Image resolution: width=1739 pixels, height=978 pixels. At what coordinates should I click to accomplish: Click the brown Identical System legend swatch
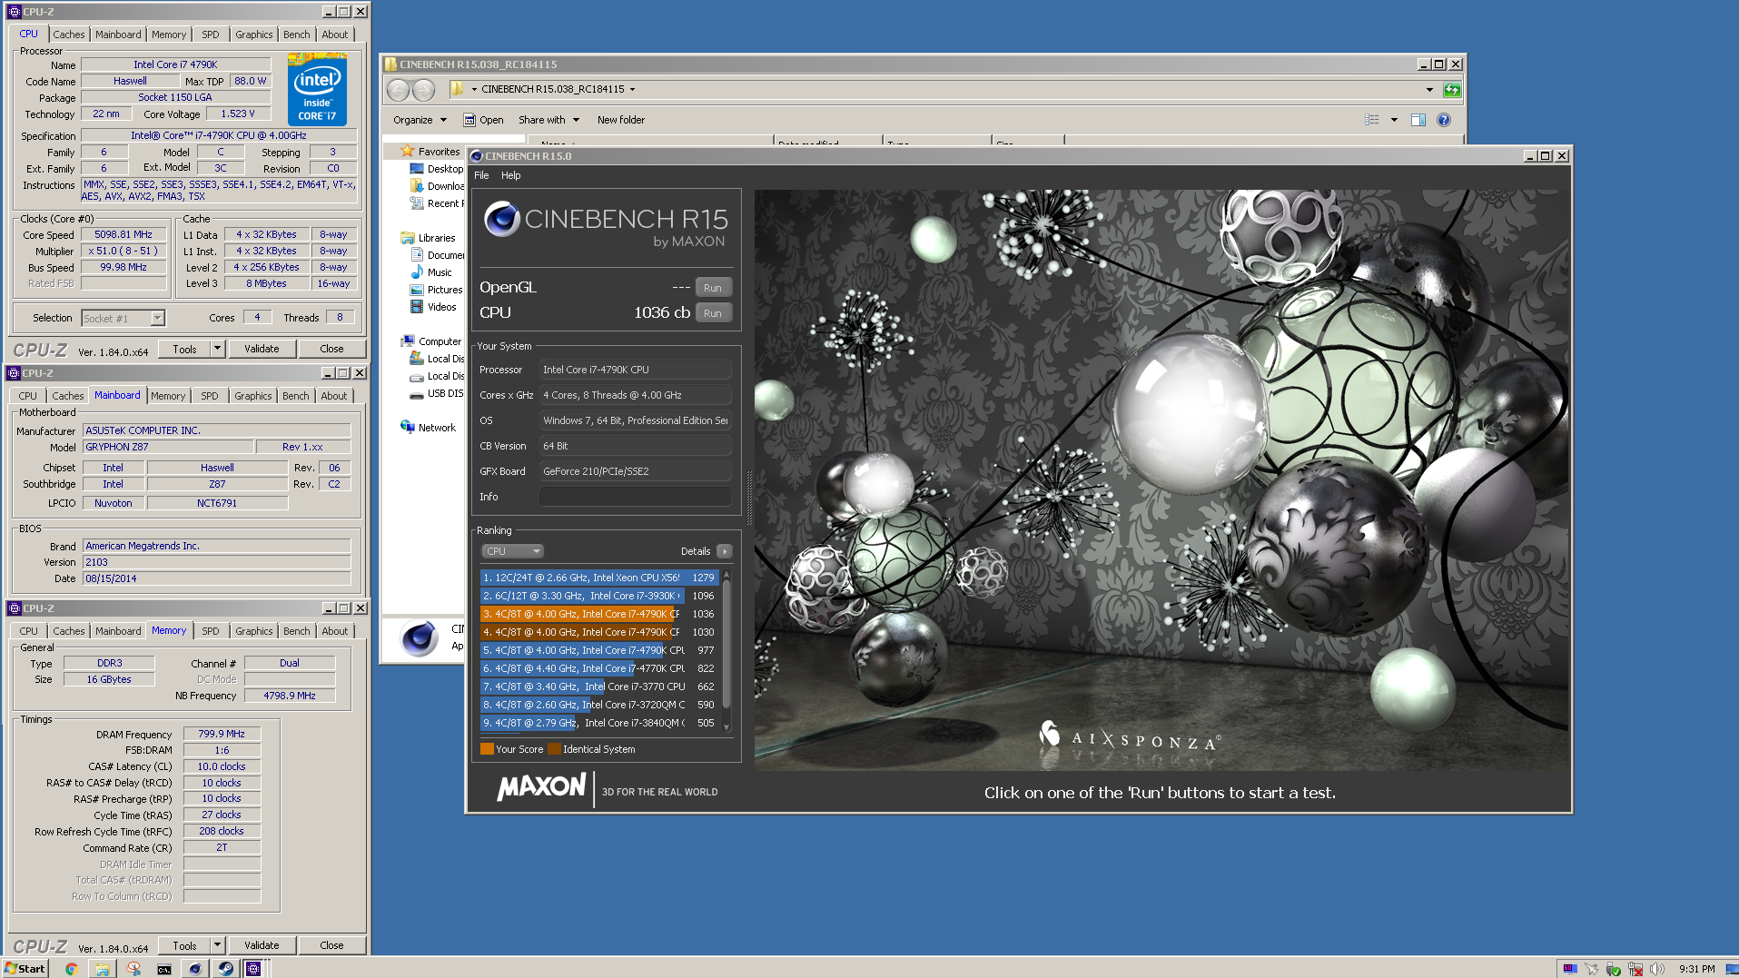(x=554, y=749)
